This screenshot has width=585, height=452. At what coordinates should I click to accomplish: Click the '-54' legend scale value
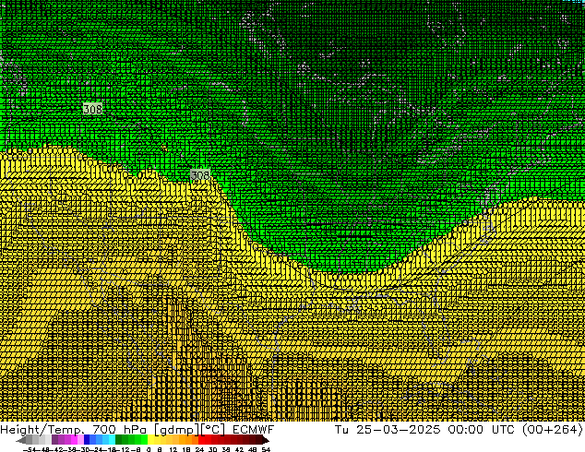(x=30, y=449)
